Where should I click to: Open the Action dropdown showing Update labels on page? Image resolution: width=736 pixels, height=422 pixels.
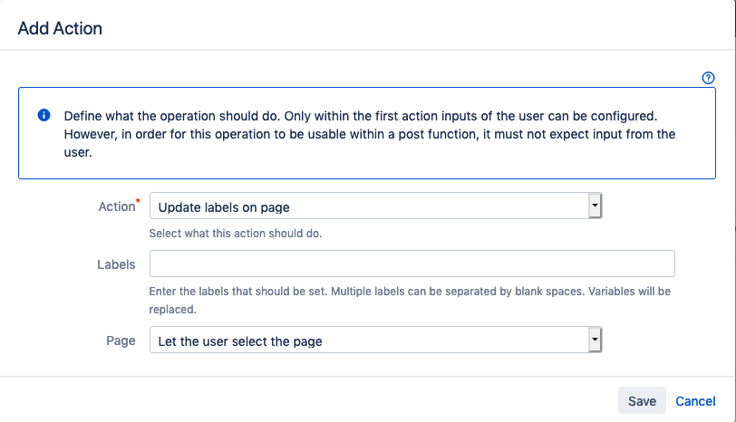(369, 207)
